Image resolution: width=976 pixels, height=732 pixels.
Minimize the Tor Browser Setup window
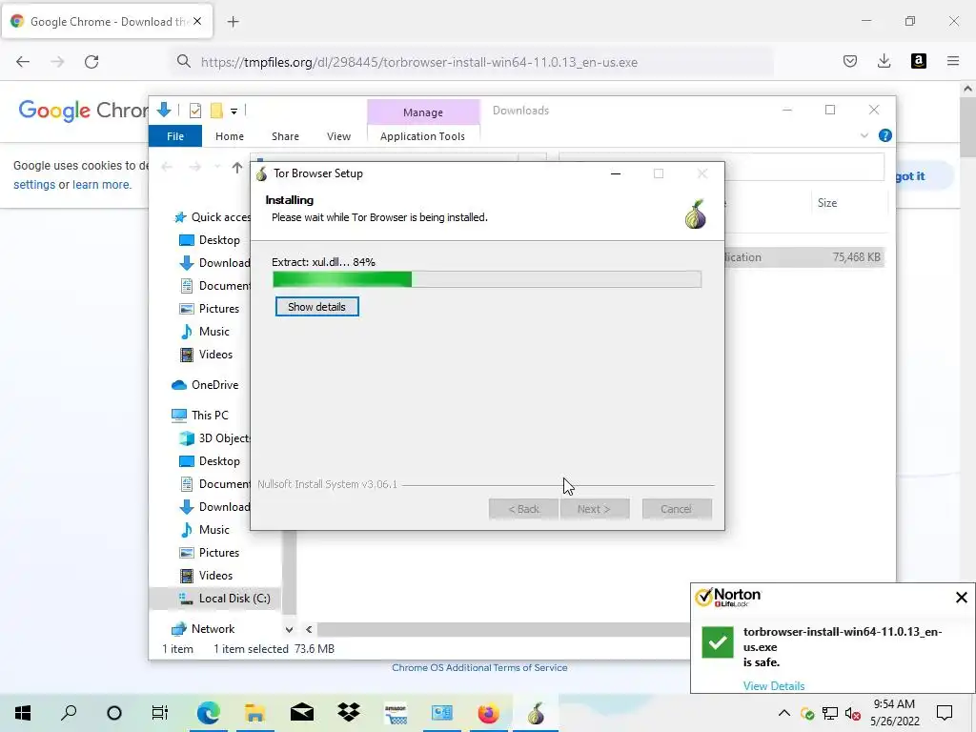point(616,173)
